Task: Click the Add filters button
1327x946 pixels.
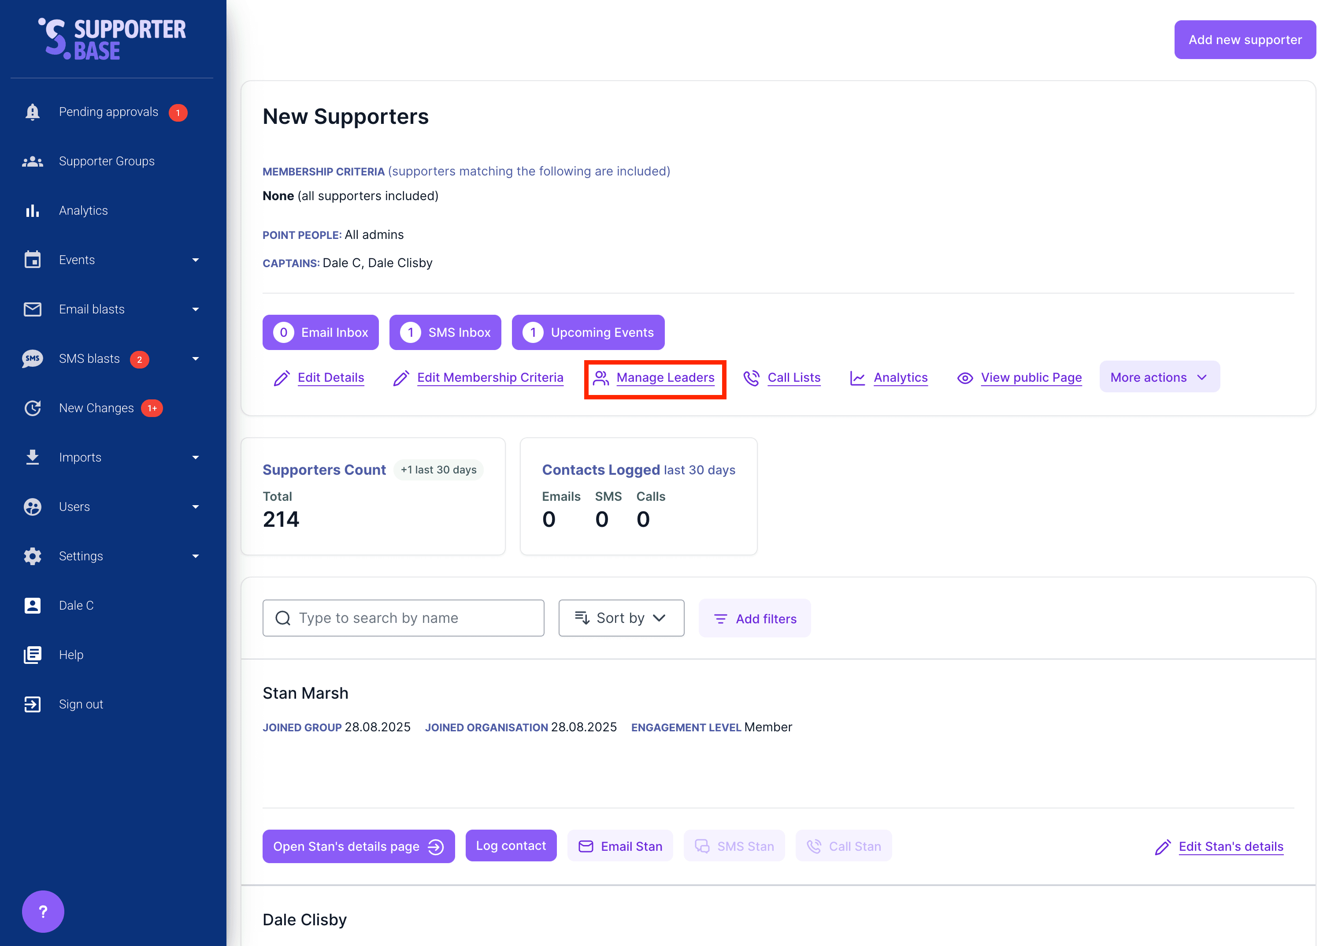Action: coord(754,618)
